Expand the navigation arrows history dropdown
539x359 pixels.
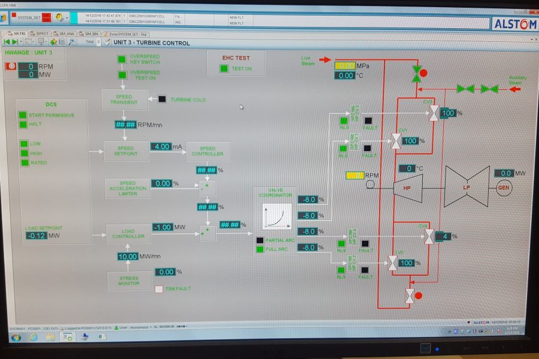coord(21,42)
